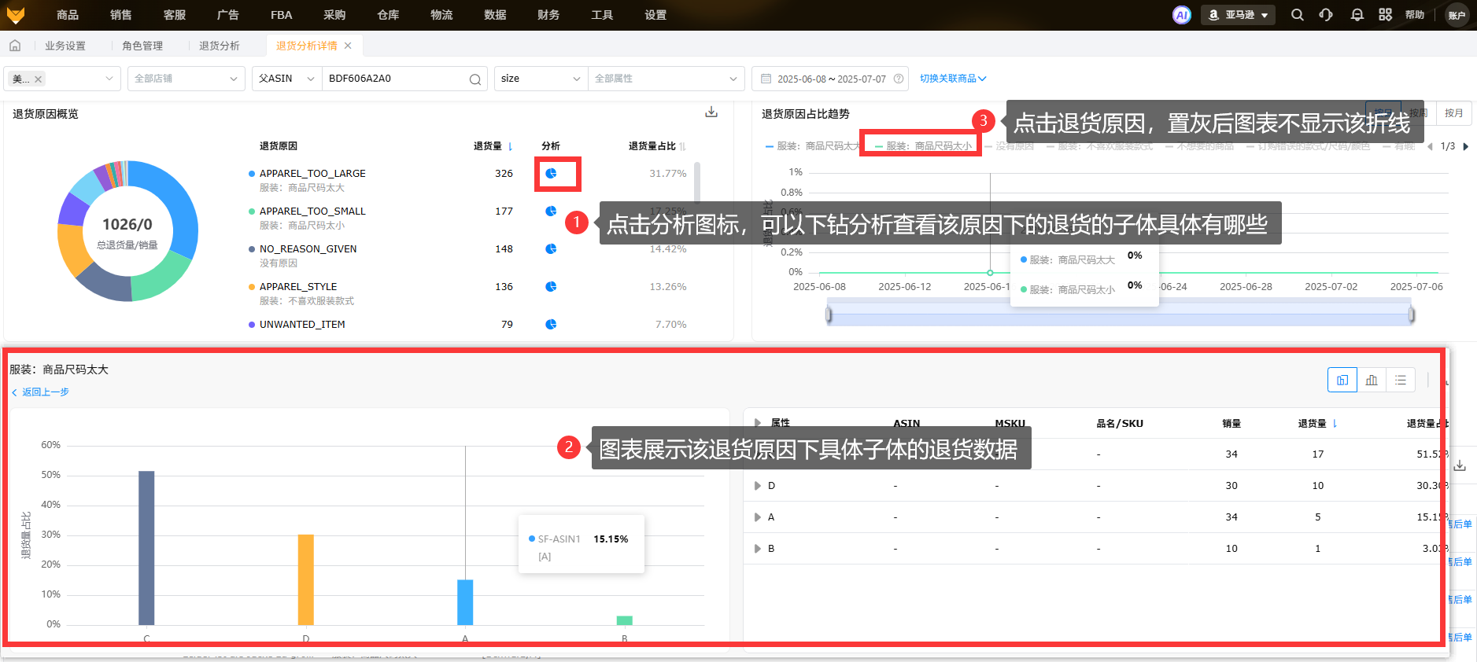Open the customer support headset icon
The height and width of the screenshot is (662, 1477).
click(1326, 15)
